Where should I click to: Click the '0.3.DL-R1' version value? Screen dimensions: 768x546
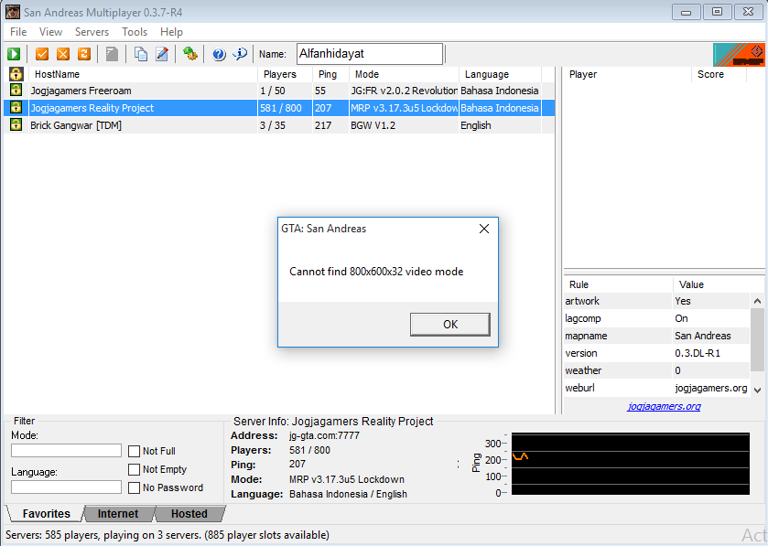[698, 353]
